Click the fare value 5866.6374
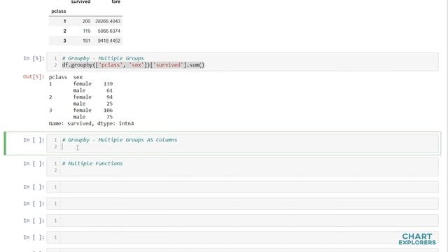This screenshot has height=252, width=448. (x=109, y=31)
